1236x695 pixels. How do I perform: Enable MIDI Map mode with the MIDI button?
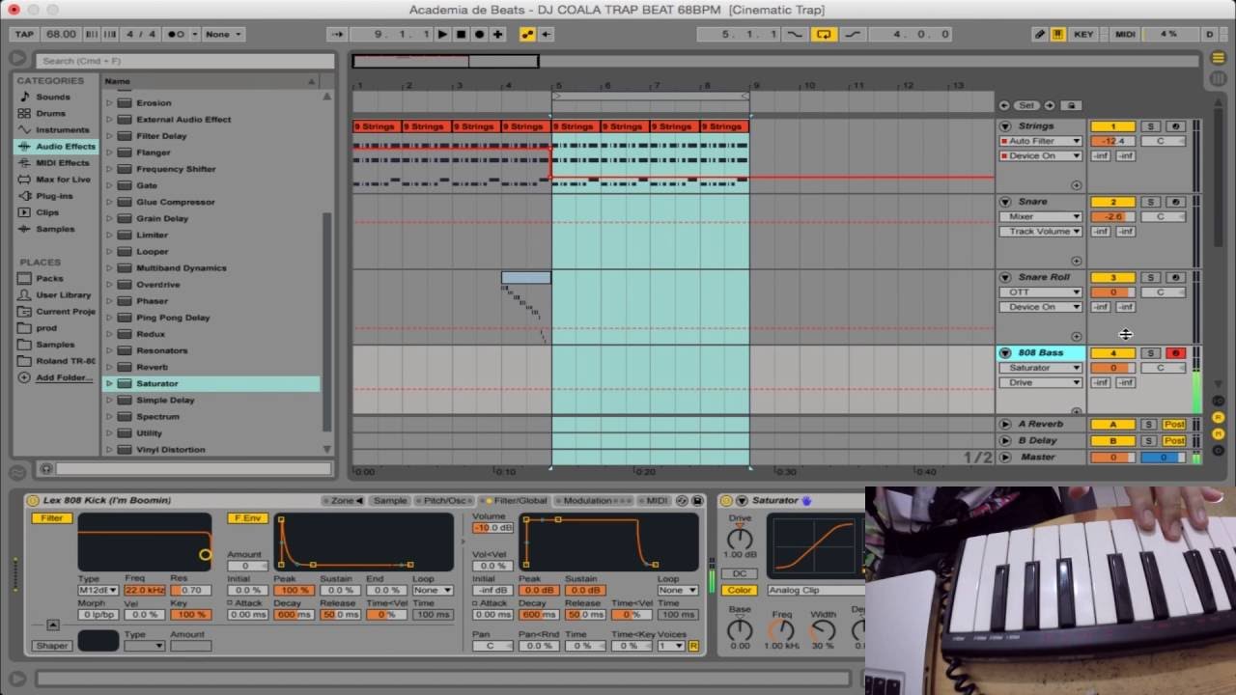click(x=1125, y=34)
